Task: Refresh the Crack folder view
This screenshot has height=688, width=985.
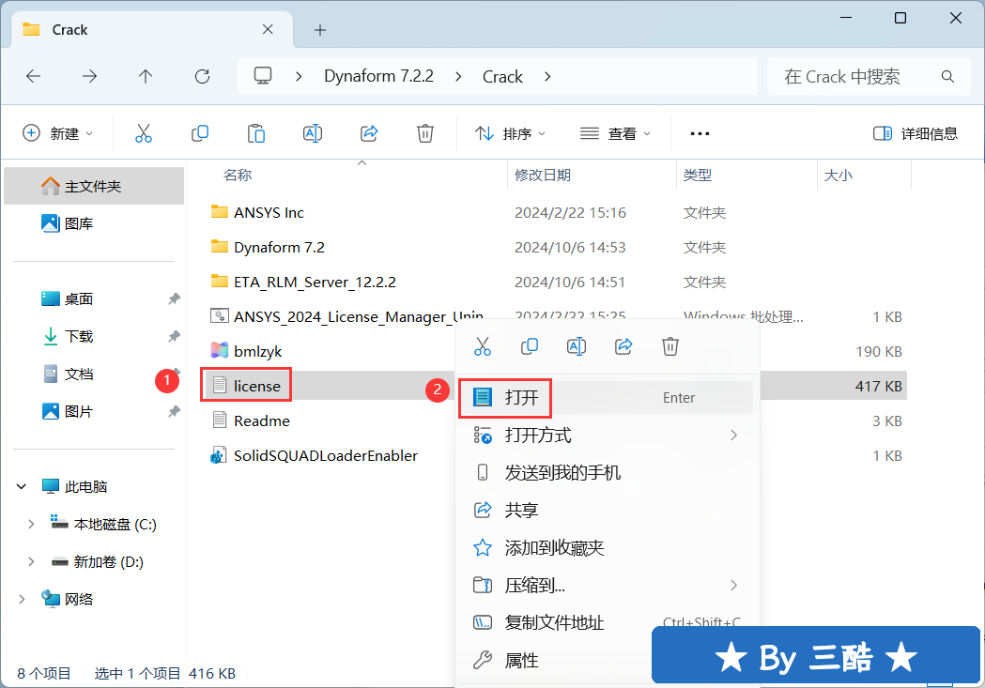Action: [x=202, y=77]
